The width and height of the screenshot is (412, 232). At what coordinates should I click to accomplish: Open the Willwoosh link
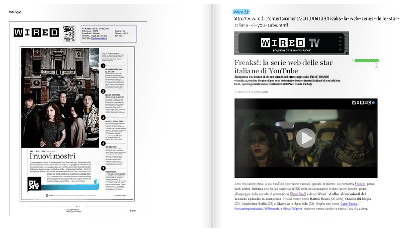[x=272, y=209]
